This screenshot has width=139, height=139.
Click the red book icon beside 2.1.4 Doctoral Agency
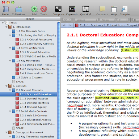[17, 107]
